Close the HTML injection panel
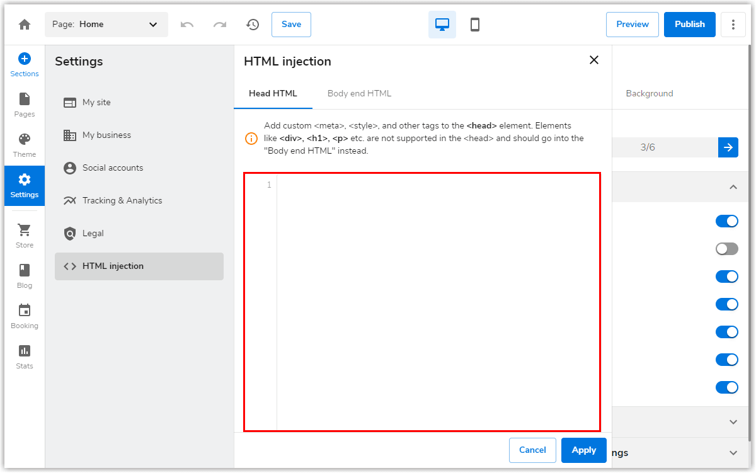This screenshot has width=756, height=473. coord(593,60)
